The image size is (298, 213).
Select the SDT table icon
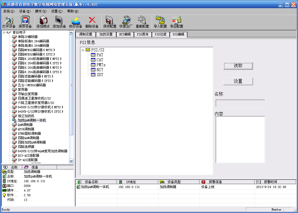pos(93,75)
